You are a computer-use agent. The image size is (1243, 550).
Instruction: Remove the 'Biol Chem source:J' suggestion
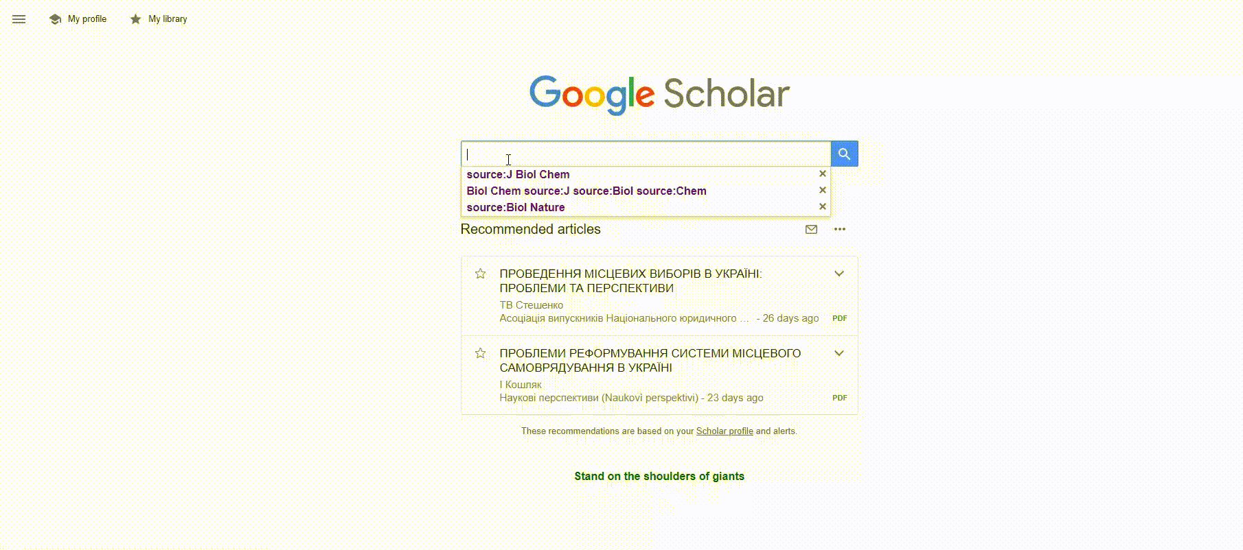822,190
